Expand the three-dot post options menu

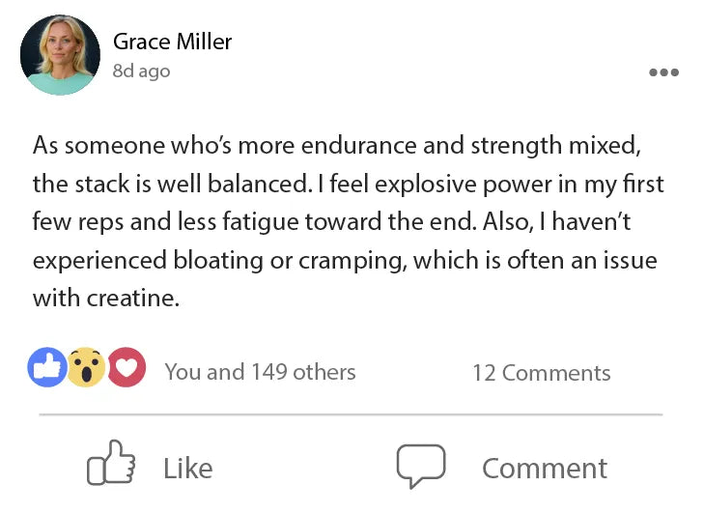coord(663,72)
